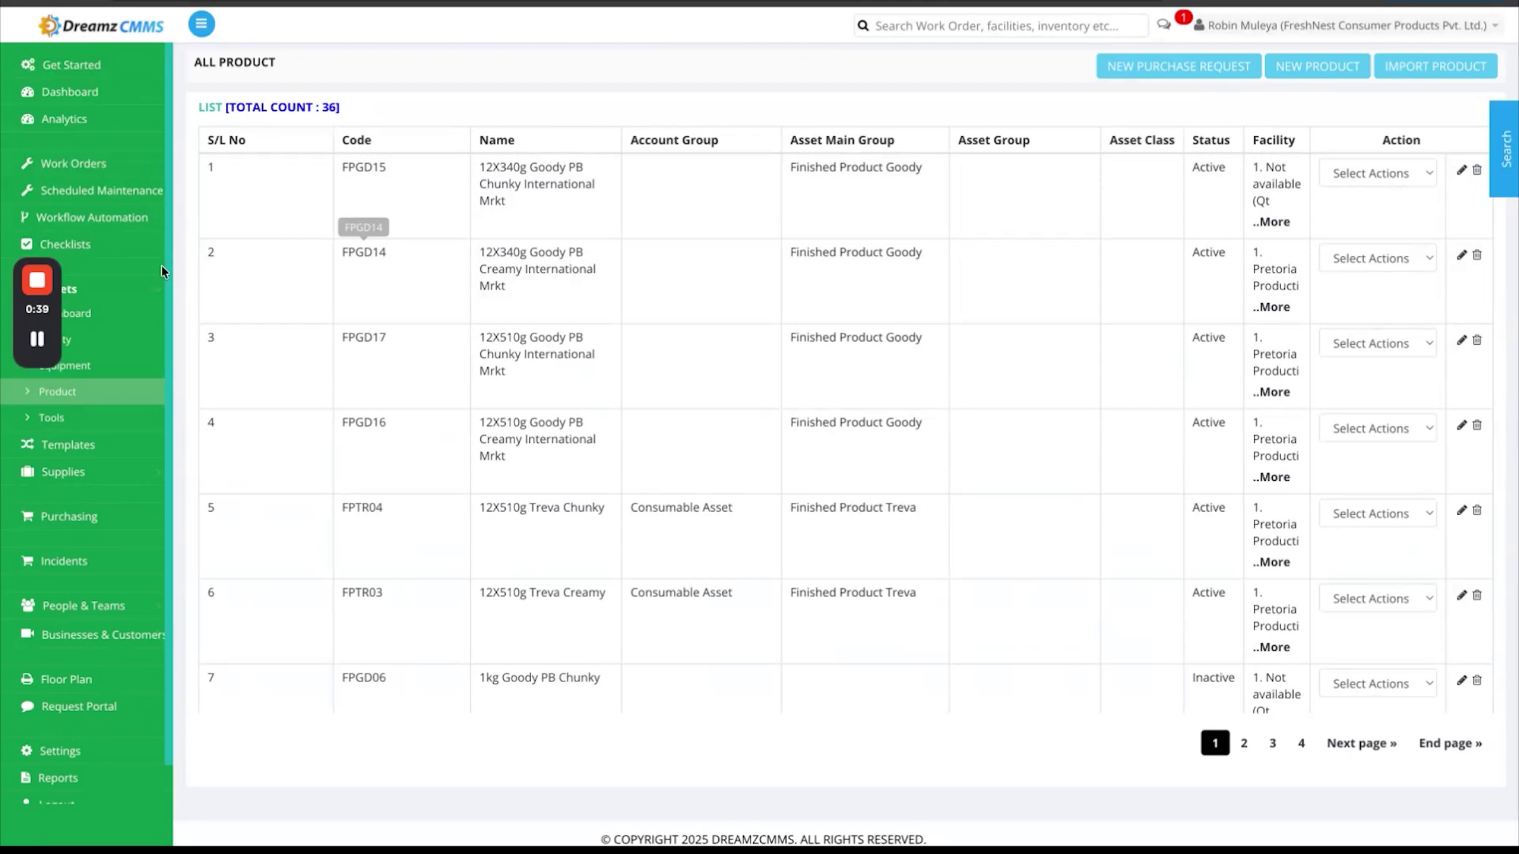Click the Dreamz CMMS logo
The height and width of the screenshot is (854, 1519).
101,26
